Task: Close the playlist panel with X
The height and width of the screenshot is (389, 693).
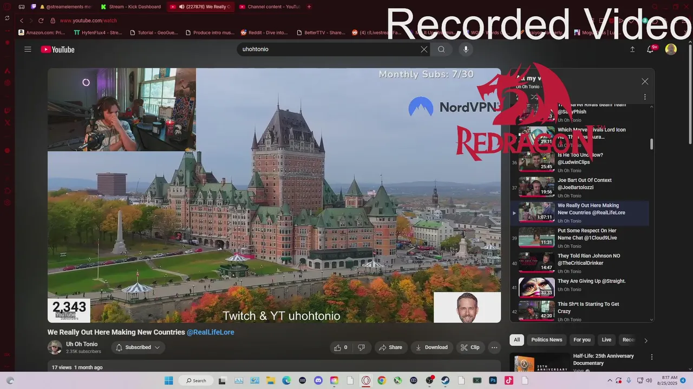Action: (645, 82)
